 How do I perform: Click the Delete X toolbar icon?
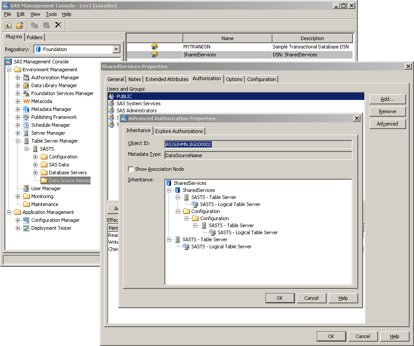click(x=58, y=25)
